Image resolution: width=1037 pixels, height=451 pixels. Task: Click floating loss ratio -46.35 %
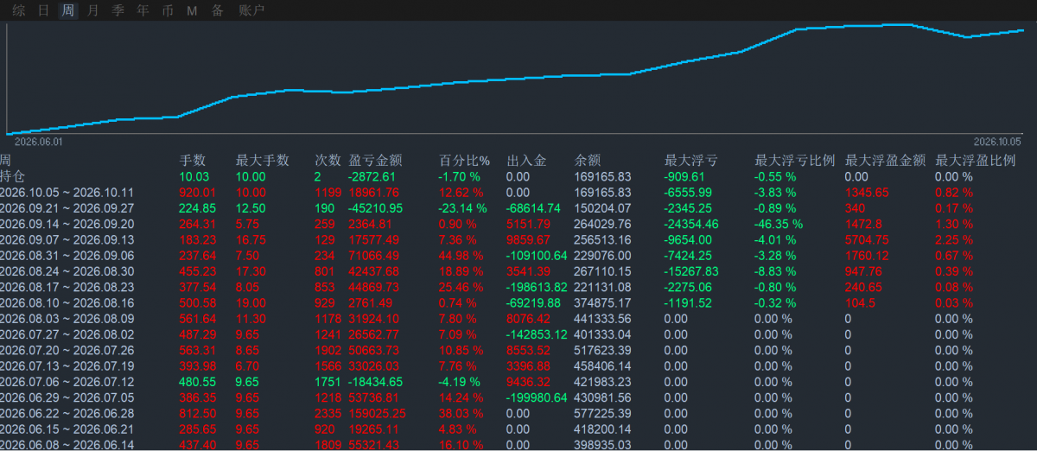click(779, 224)
